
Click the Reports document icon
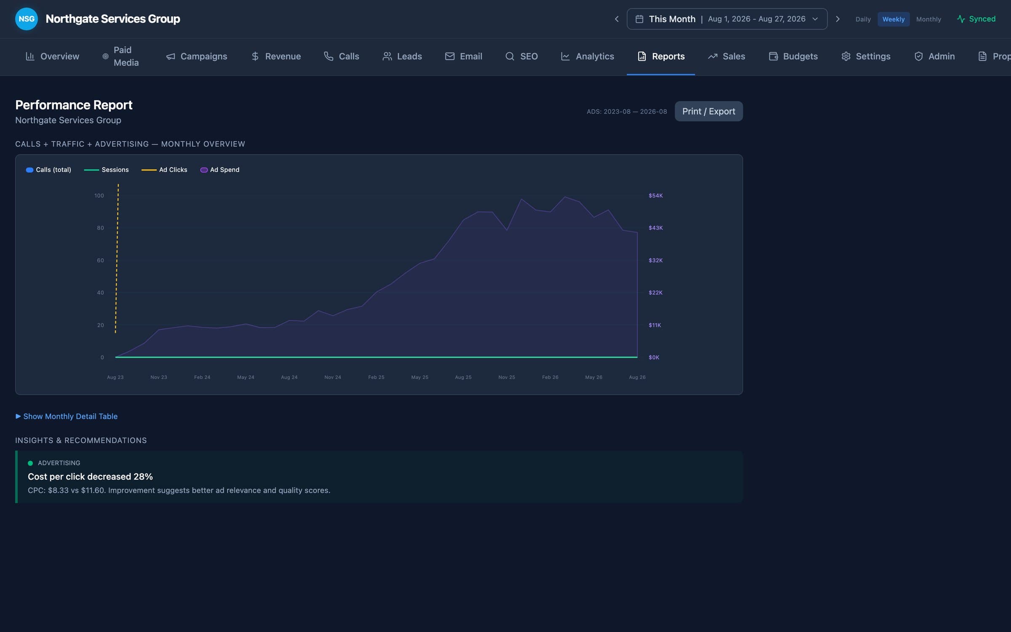642,56
